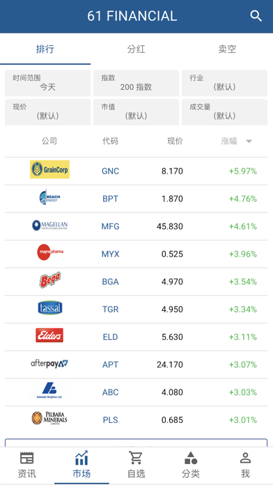Switch to the 分红 tab
The image size is (273, 485).
136,49
